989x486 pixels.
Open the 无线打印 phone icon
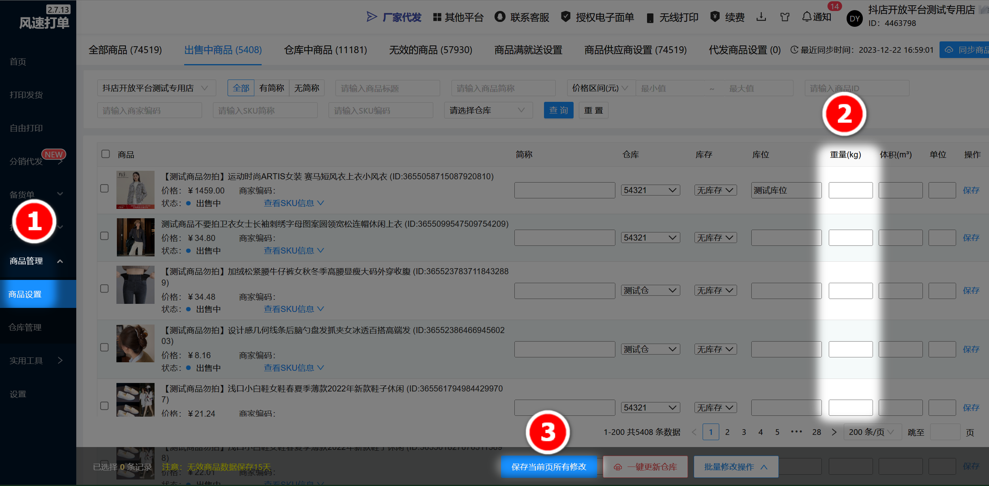point(650,18)
